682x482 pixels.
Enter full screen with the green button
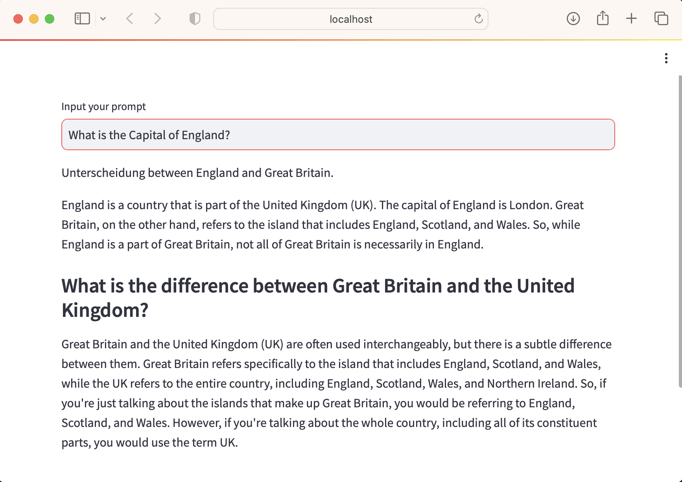click(50, 19)
